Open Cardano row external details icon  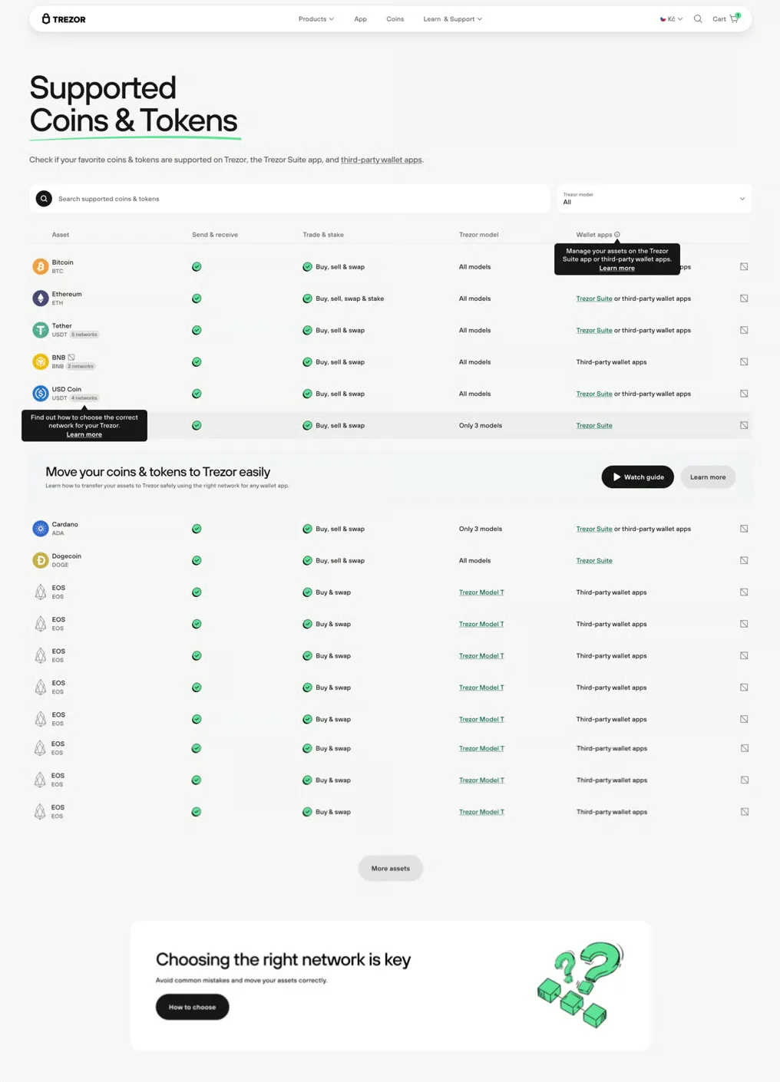(744, 529)
